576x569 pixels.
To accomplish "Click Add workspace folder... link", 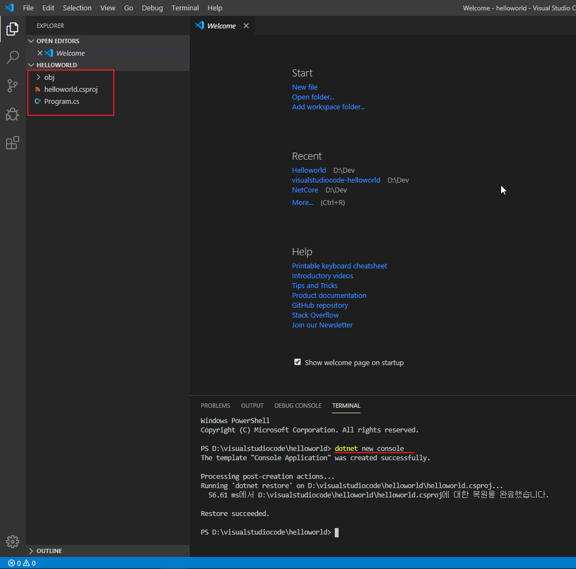I will coord(328,107).
